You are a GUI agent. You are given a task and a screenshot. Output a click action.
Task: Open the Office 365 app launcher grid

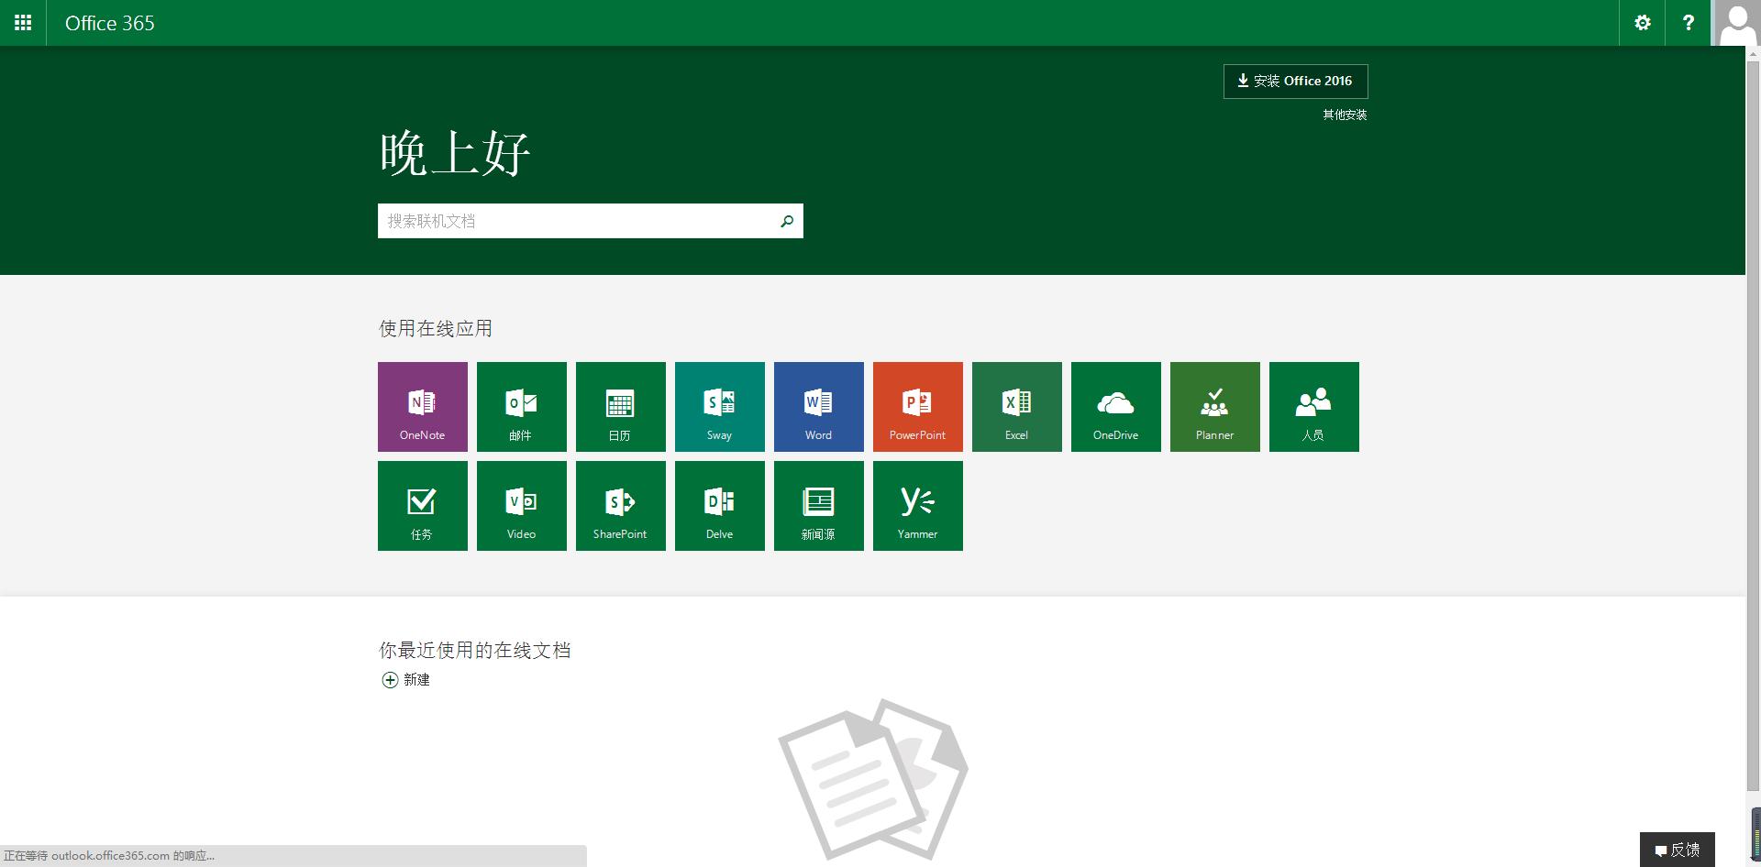point(22,22)
